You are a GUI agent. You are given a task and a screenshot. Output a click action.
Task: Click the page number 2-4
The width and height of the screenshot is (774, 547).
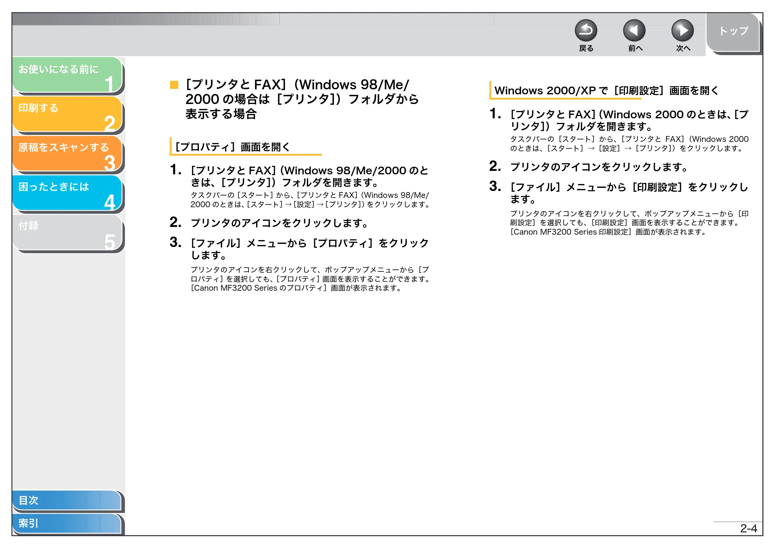point(748,528)
